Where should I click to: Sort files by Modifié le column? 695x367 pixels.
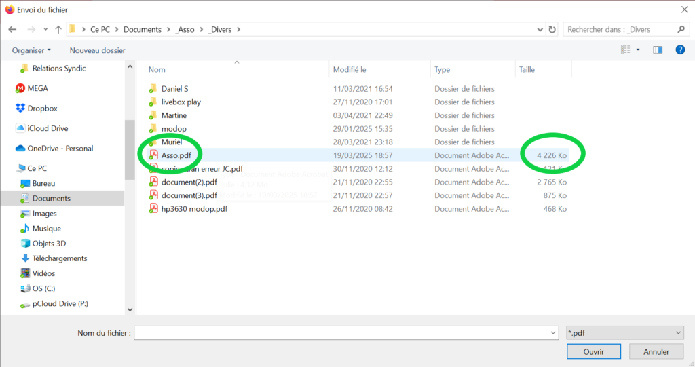350,70
